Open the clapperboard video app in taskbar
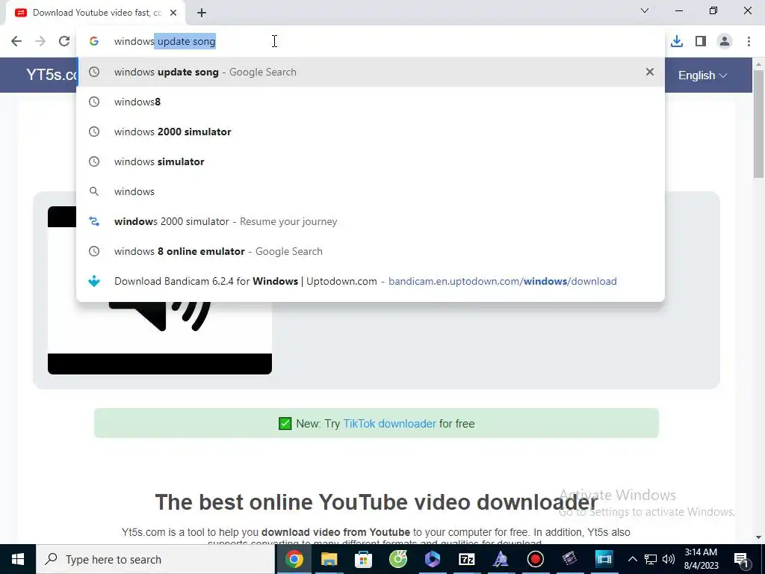The height and width of the screenshot is (574, 765). (x=569, y=559)
